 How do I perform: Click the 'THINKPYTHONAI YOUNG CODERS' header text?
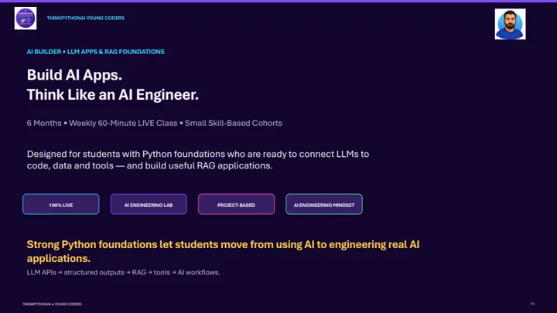pos(86,18)
